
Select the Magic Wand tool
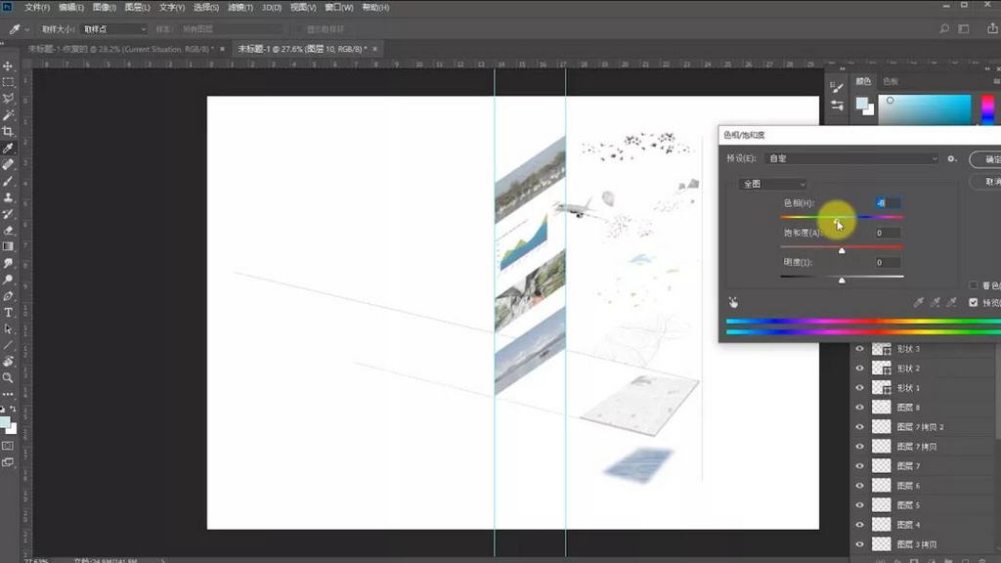pyautogui.click(x=8, y=114)
